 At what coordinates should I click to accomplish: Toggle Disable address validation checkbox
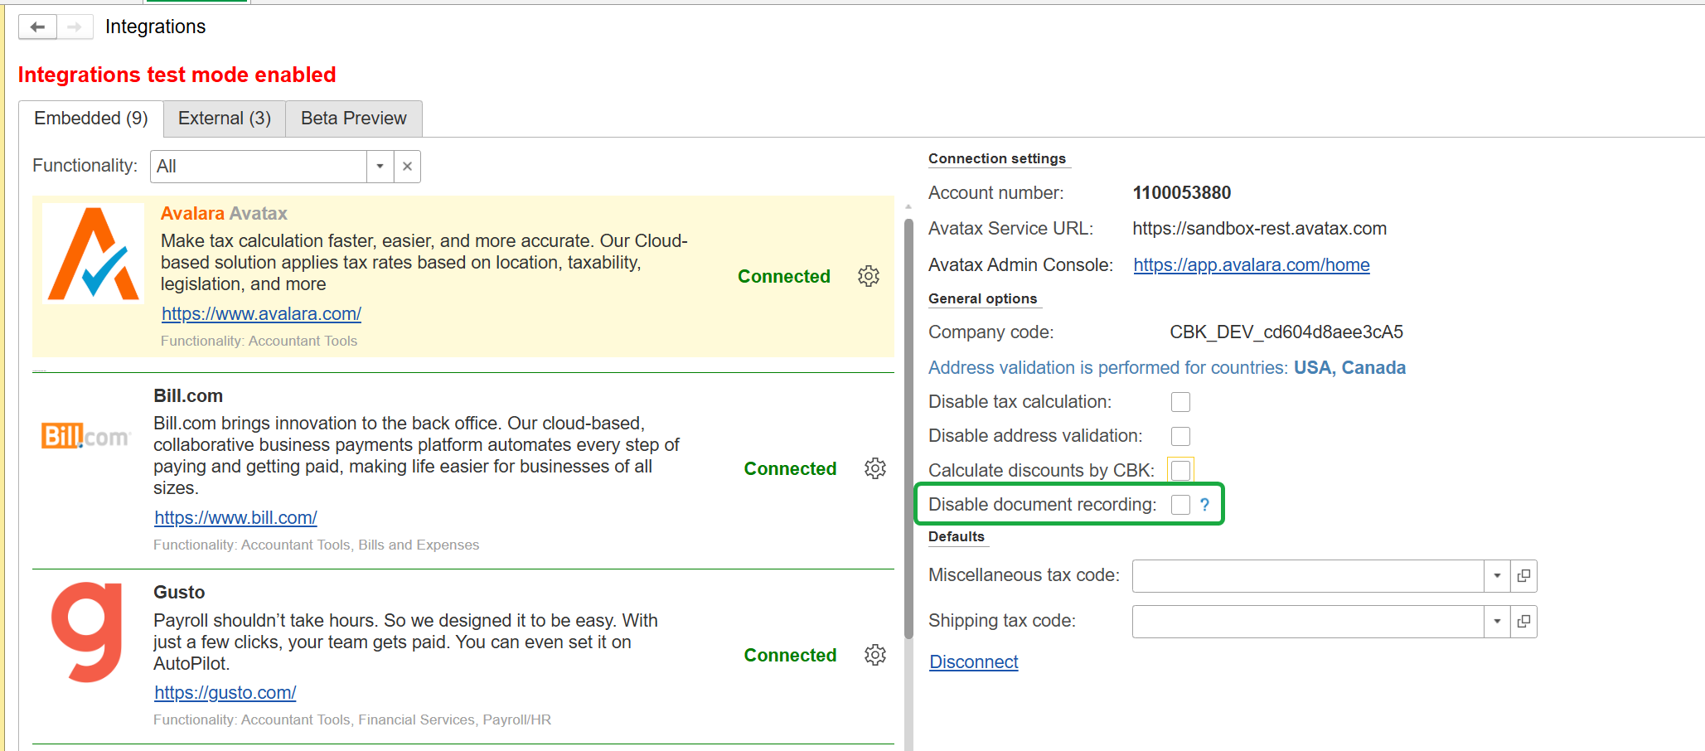(x=1180, y=436)
